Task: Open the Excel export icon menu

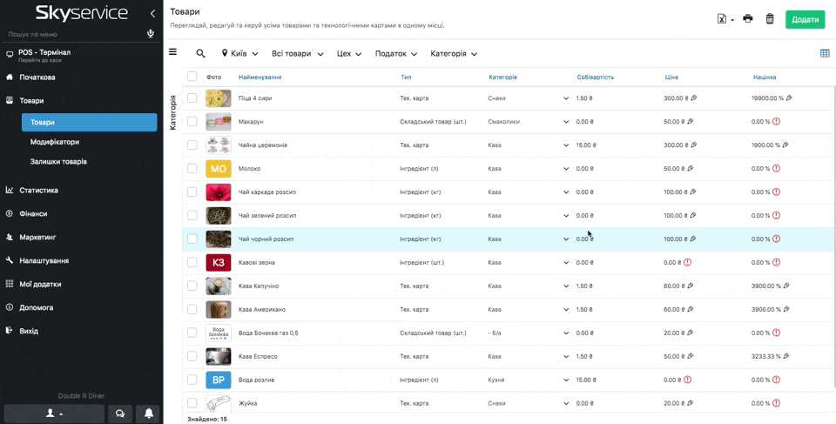Action: [x=725, y=19]
